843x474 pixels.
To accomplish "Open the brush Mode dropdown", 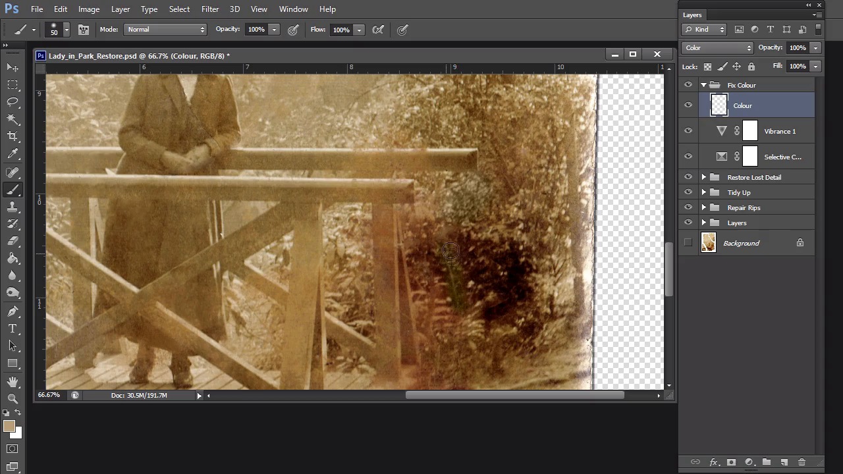I will pos(165,30).
